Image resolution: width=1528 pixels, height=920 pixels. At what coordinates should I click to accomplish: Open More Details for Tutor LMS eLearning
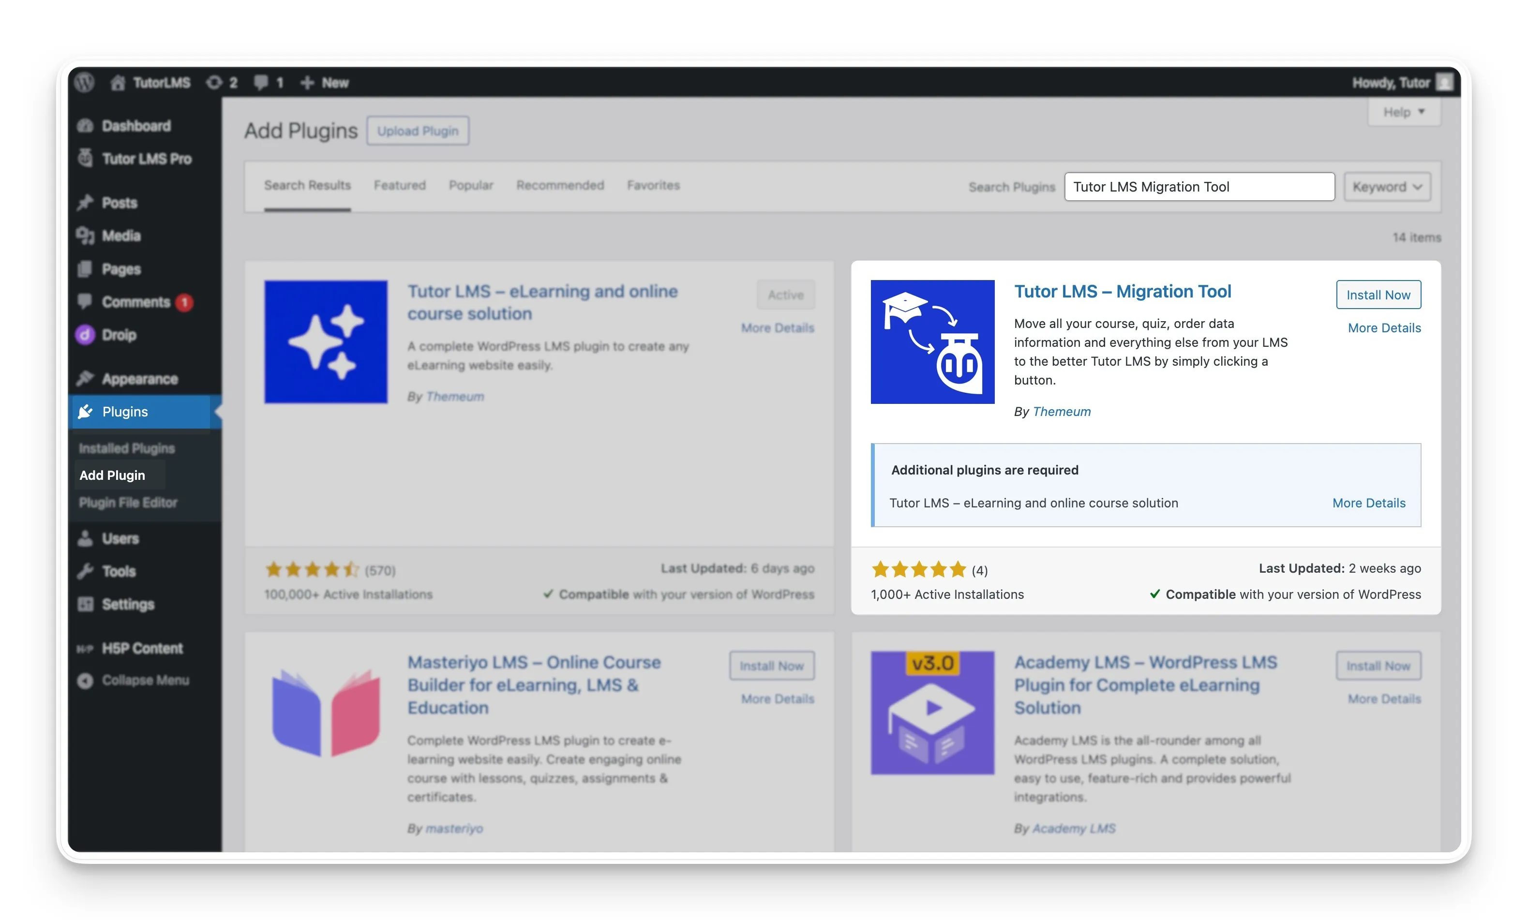point(778,328)
